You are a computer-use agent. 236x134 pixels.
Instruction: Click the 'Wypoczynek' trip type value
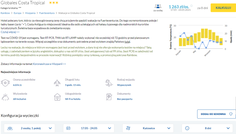(x=124, y=85)
